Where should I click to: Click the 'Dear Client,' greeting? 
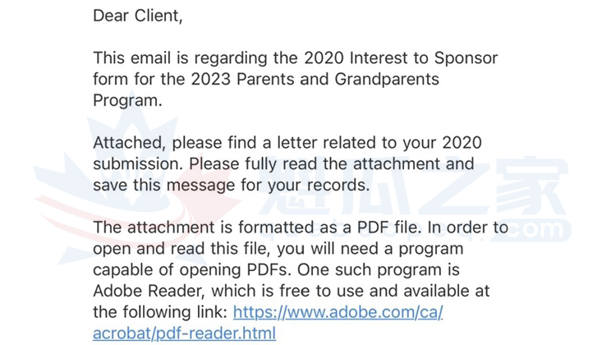[137, 16]
